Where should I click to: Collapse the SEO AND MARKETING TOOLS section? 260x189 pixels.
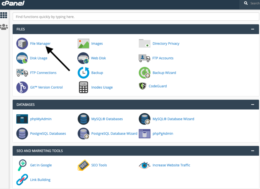pos(253,151)
